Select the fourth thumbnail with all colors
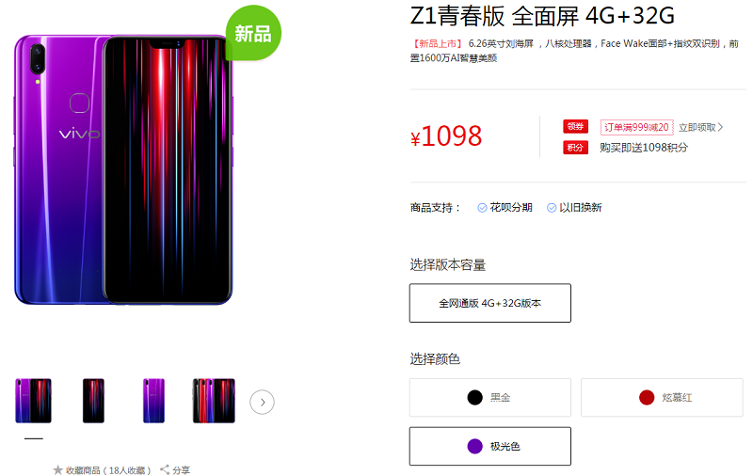This screenshot has height=476, width=753. pos(214,401)
